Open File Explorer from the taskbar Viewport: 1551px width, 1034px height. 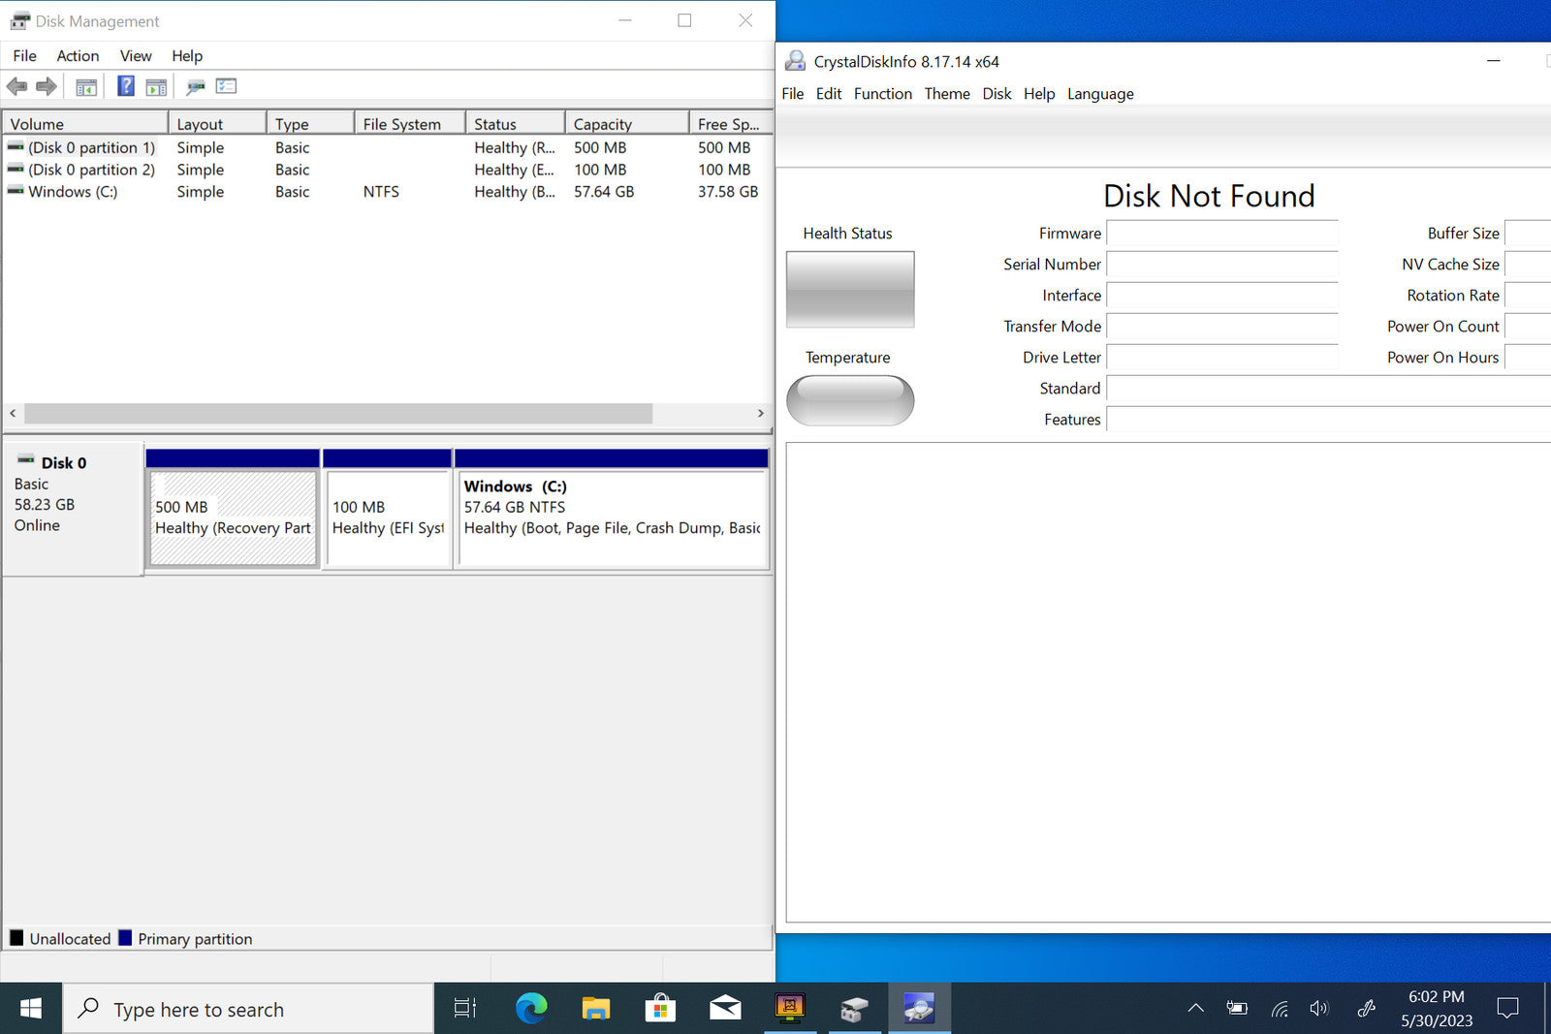595,1009
